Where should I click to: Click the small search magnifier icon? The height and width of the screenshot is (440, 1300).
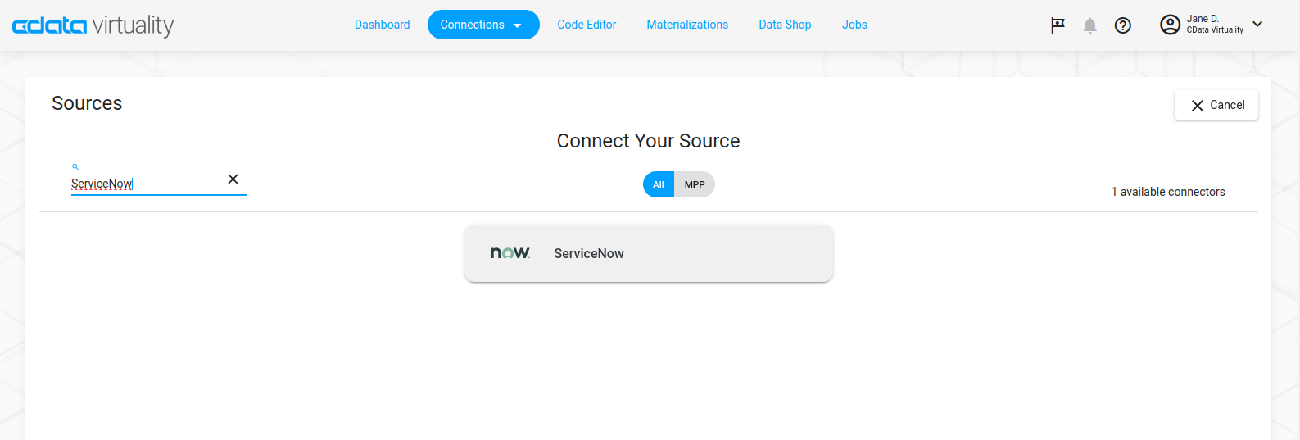75,166
